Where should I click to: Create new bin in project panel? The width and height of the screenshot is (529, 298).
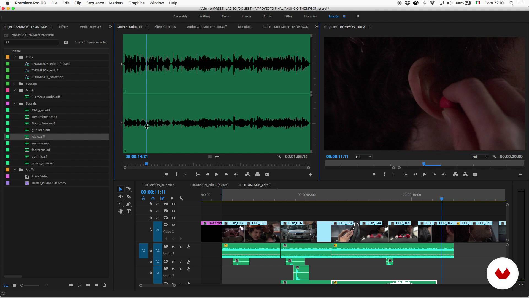coord(88,285)
